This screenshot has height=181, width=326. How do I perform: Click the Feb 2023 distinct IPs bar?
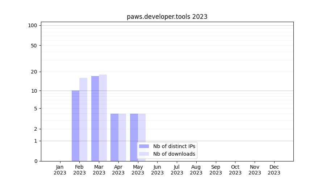(x=75, y=126)
